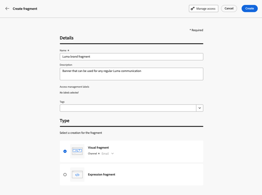Click the key icon in Manage access
262x195 pixels.
[193, 8]
